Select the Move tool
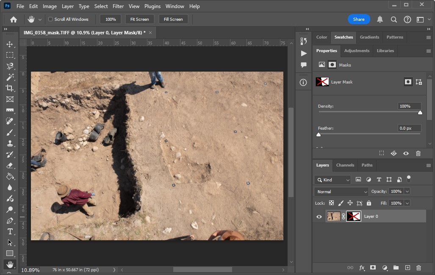This screenshot has width=435, height=275. click(x=9, y=44)
